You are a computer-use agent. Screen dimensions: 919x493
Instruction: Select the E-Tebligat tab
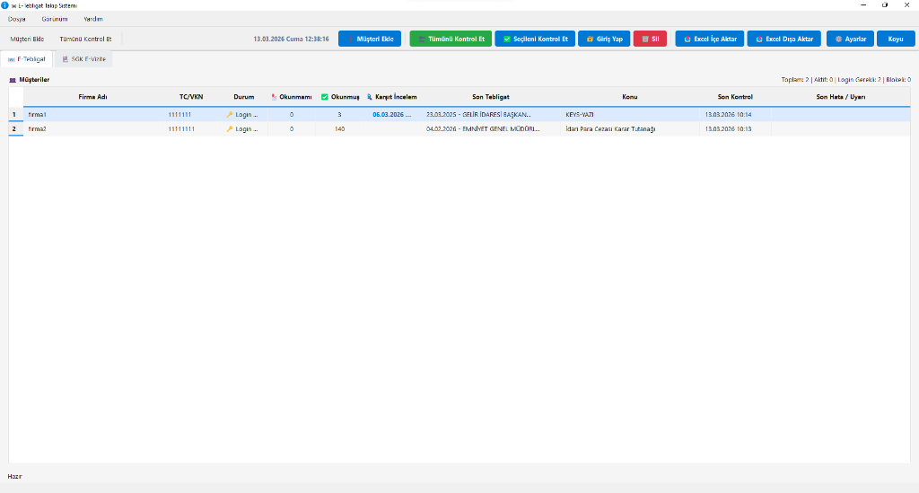(x=27, y=58)
